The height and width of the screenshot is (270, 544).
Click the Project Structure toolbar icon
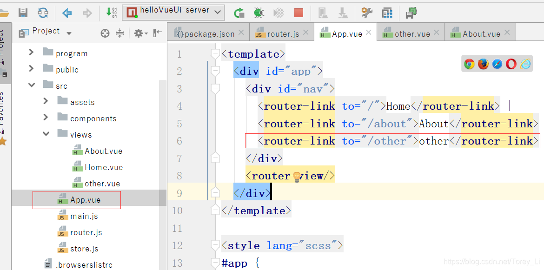(387, 13)
